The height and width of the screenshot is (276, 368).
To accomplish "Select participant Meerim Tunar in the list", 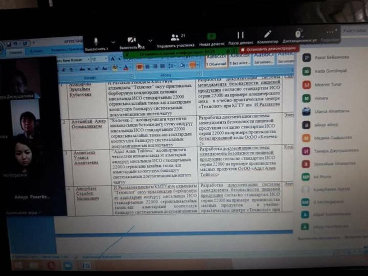I will (x=328, y=84).
